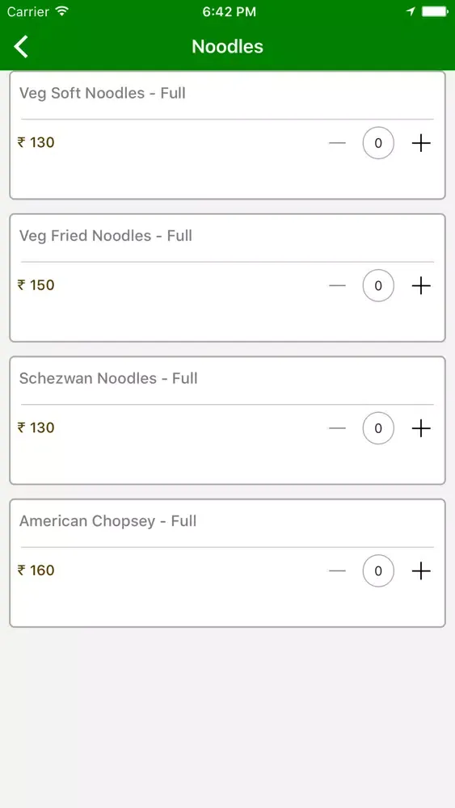Select the Schezwan Noodles quantity circle
Image resolution: width=455 pixels, height=808 pixels.
(378, 428)
